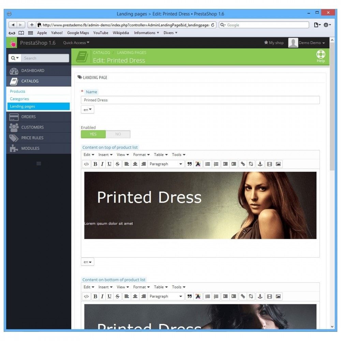Click source code icon in top editor
This screenshot has height=341, width=341.
(x=86, y=164)
